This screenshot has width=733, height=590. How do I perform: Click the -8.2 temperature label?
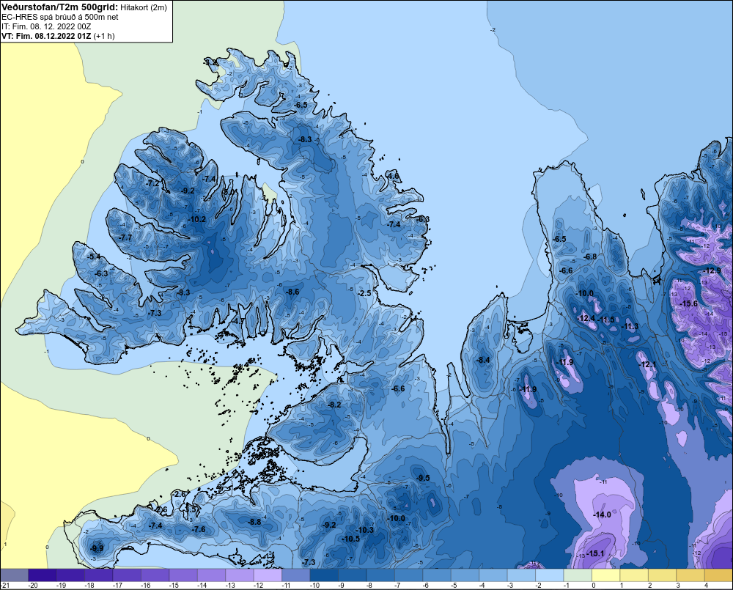click(335, 405)
